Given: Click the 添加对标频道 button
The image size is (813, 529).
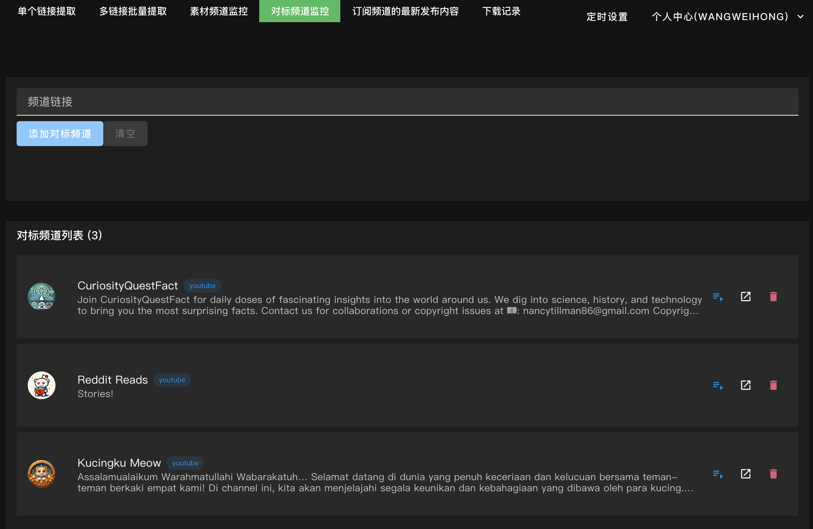Looking at the screenshot, I should click(60, 134).
